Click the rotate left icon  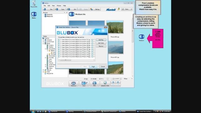113,82
